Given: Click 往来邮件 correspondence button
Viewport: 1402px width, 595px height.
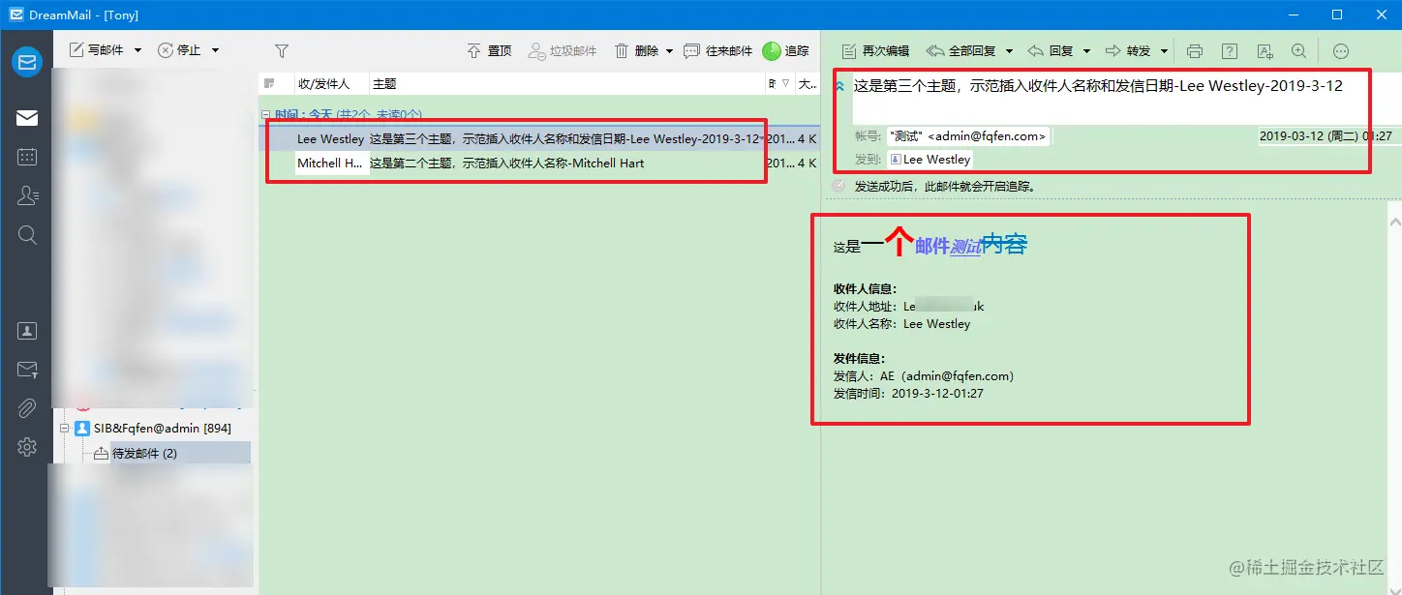Looking at the screenshot, I should click(718, 50).
